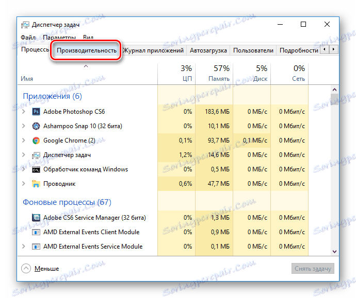Close the Диспетчер задач window
Screen dimensions: 356x298
pos(327,25)
